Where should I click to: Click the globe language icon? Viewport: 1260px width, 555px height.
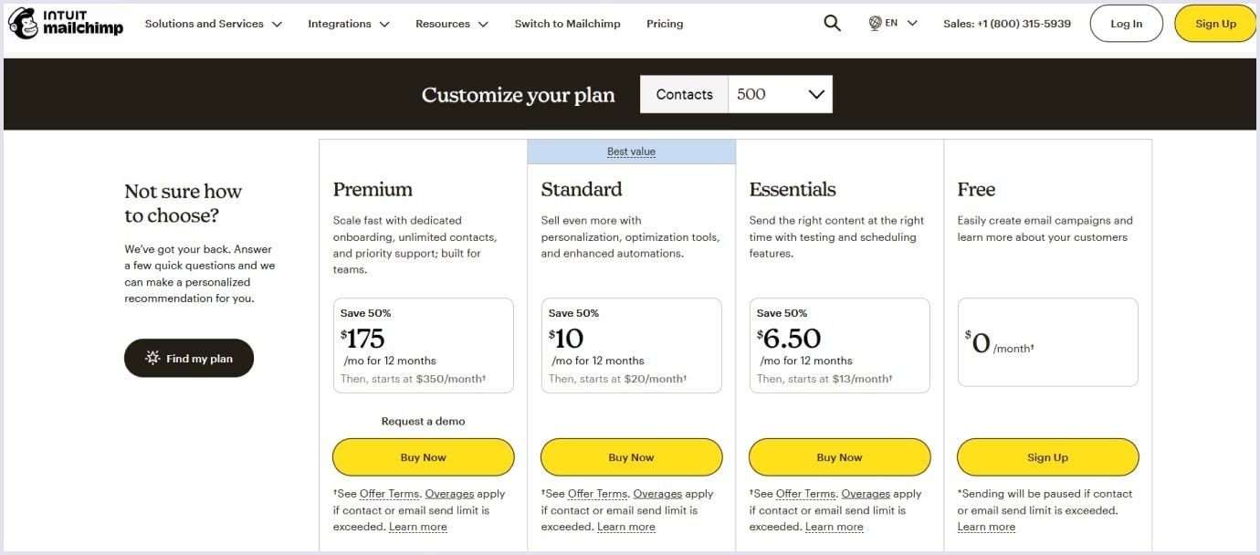click(x=876, y=24)
